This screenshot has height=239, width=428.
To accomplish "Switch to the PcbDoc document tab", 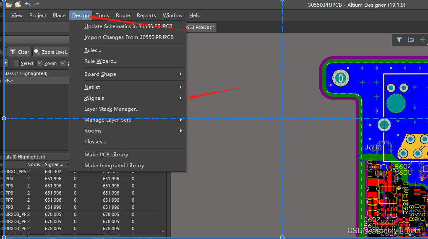I will click(x=201, y=27).
